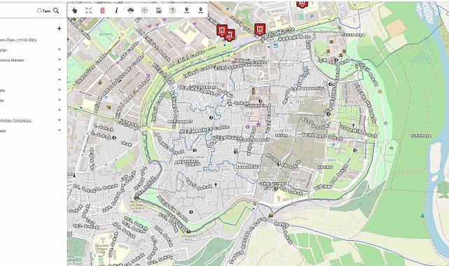Expand the layer ending in 'rları'

click(60, 50)
